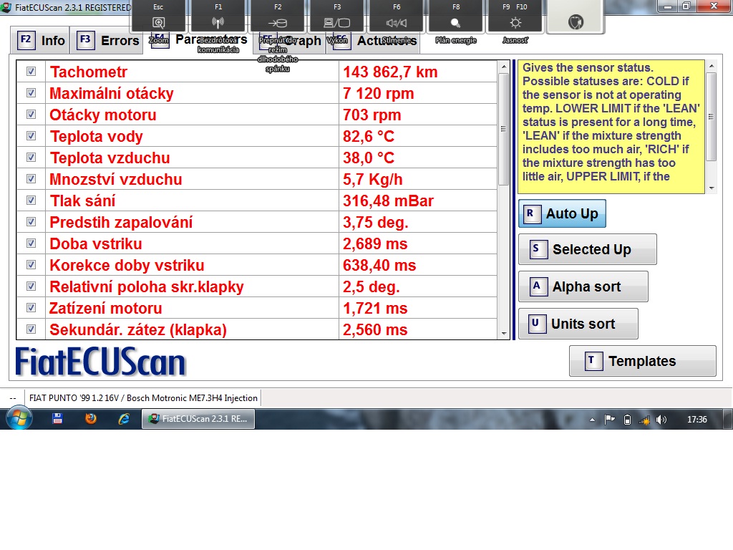The image size is (733, 550).
Task: Toggle the Teplota vody checkbox
Action: click(x=31, y=136)
